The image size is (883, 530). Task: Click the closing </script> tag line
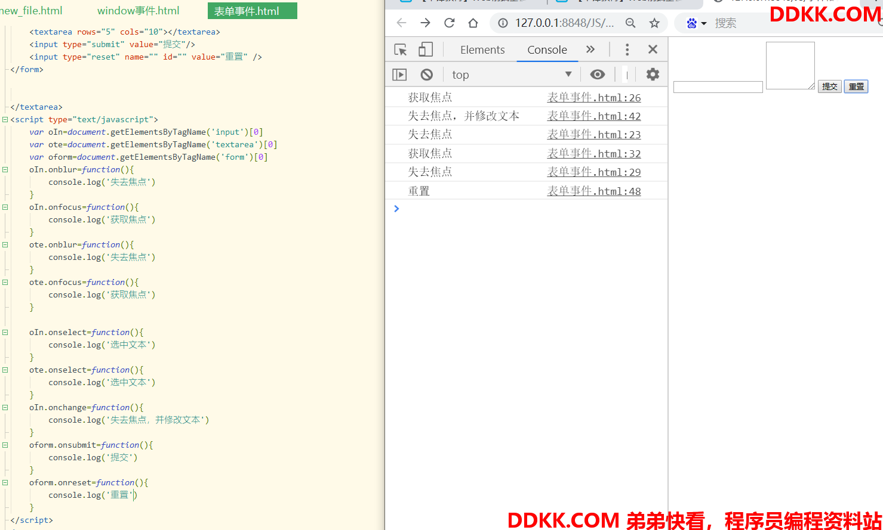tap(32, 520)
